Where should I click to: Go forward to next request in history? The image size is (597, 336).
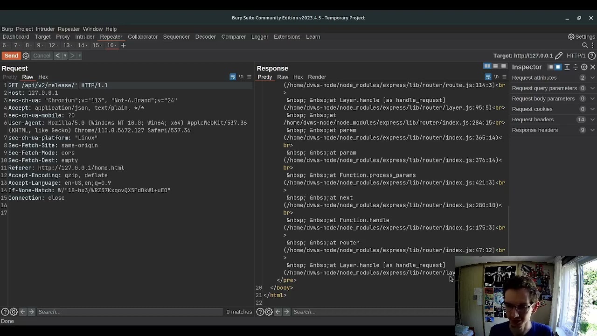(72, 56)
